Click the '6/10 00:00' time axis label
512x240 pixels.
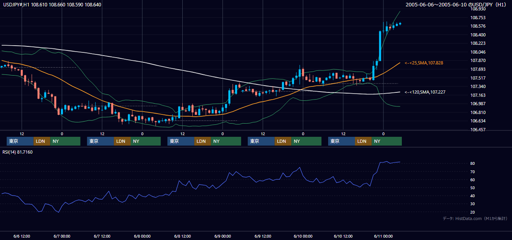(303, 236)
